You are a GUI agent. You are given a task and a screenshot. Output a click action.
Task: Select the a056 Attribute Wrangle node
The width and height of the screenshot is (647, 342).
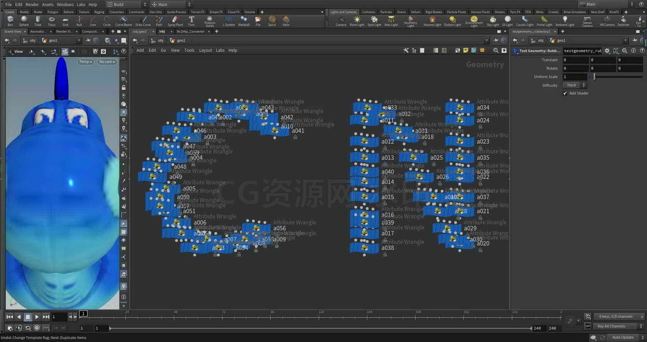tap(257, 228)
